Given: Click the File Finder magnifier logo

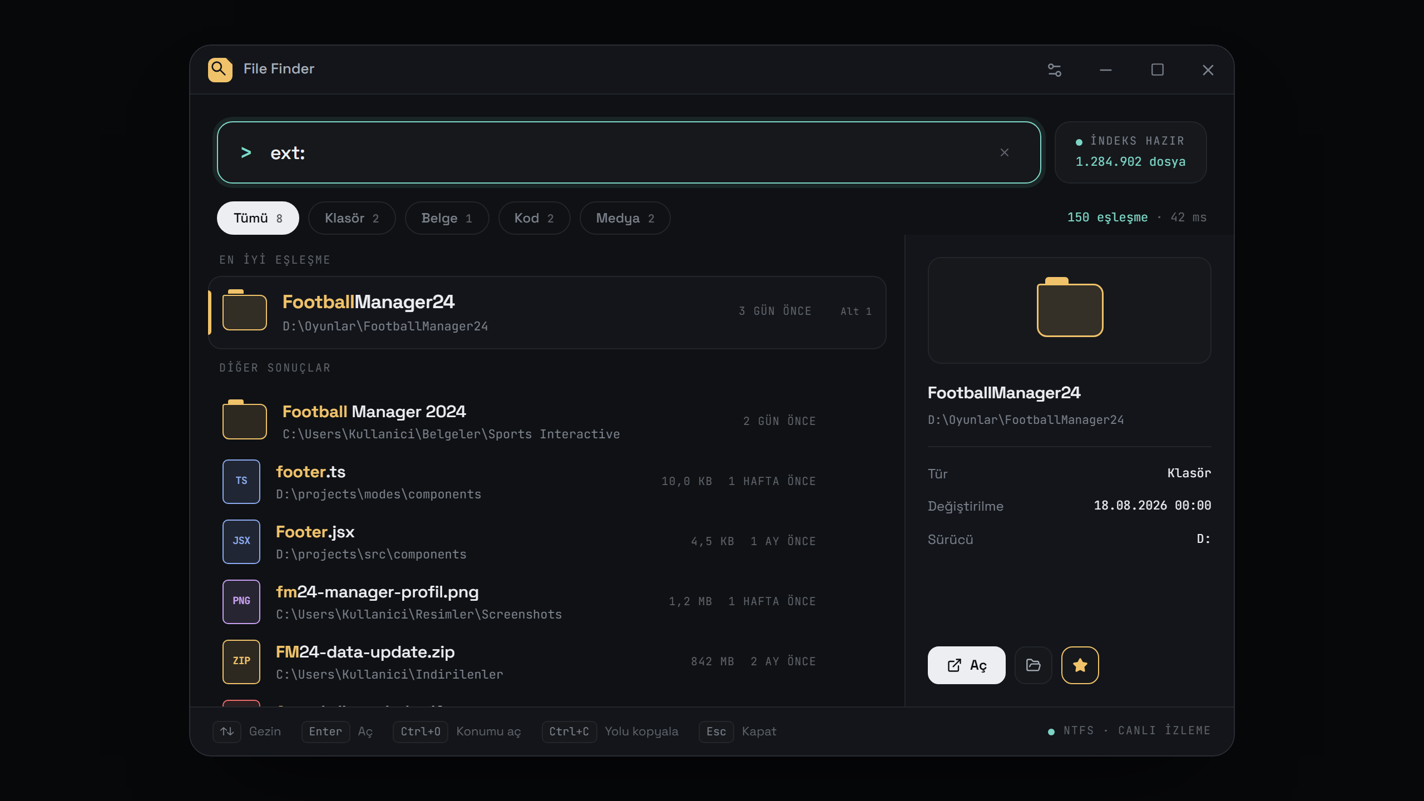Looking at the screenshot, I should click(220, 70).
